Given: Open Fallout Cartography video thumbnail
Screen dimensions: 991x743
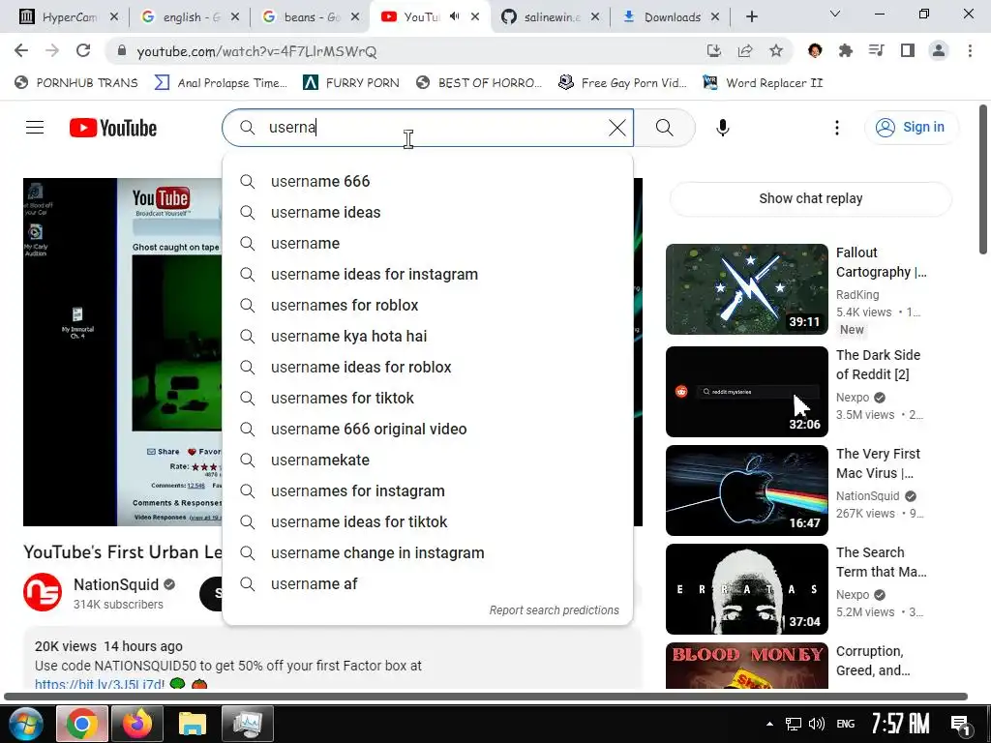Looking at the screenshot, I should 746,288.
